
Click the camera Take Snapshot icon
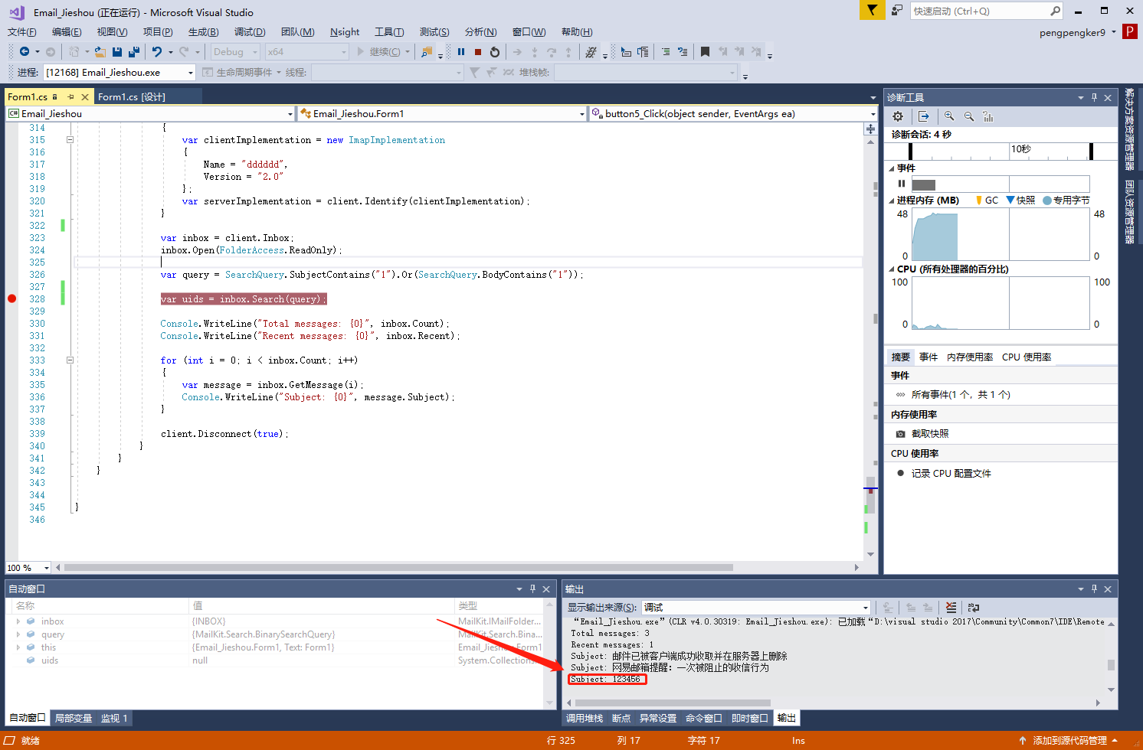point(901,434)
